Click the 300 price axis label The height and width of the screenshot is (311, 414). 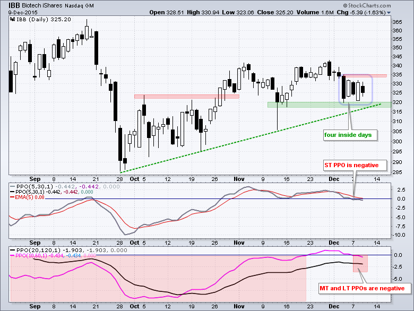(397, 142)
